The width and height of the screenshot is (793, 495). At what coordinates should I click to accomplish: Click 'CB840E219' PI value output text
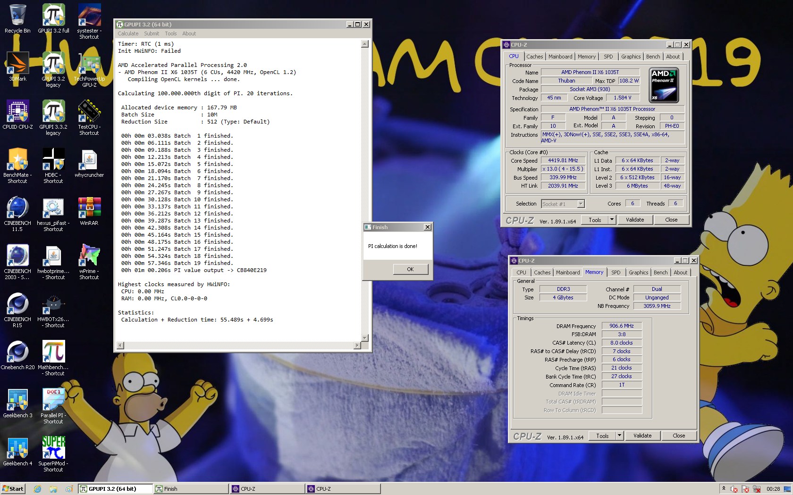(x=252, y=270)
